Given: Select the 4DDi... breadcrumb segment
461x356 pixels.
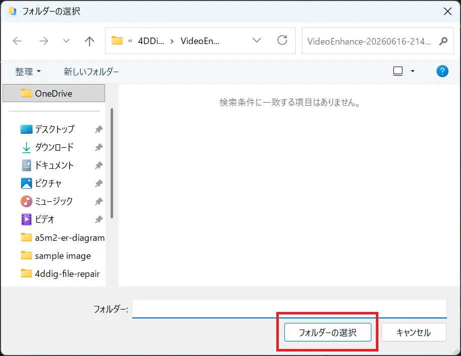Looking at the screenshot, I should pos(151,41).
